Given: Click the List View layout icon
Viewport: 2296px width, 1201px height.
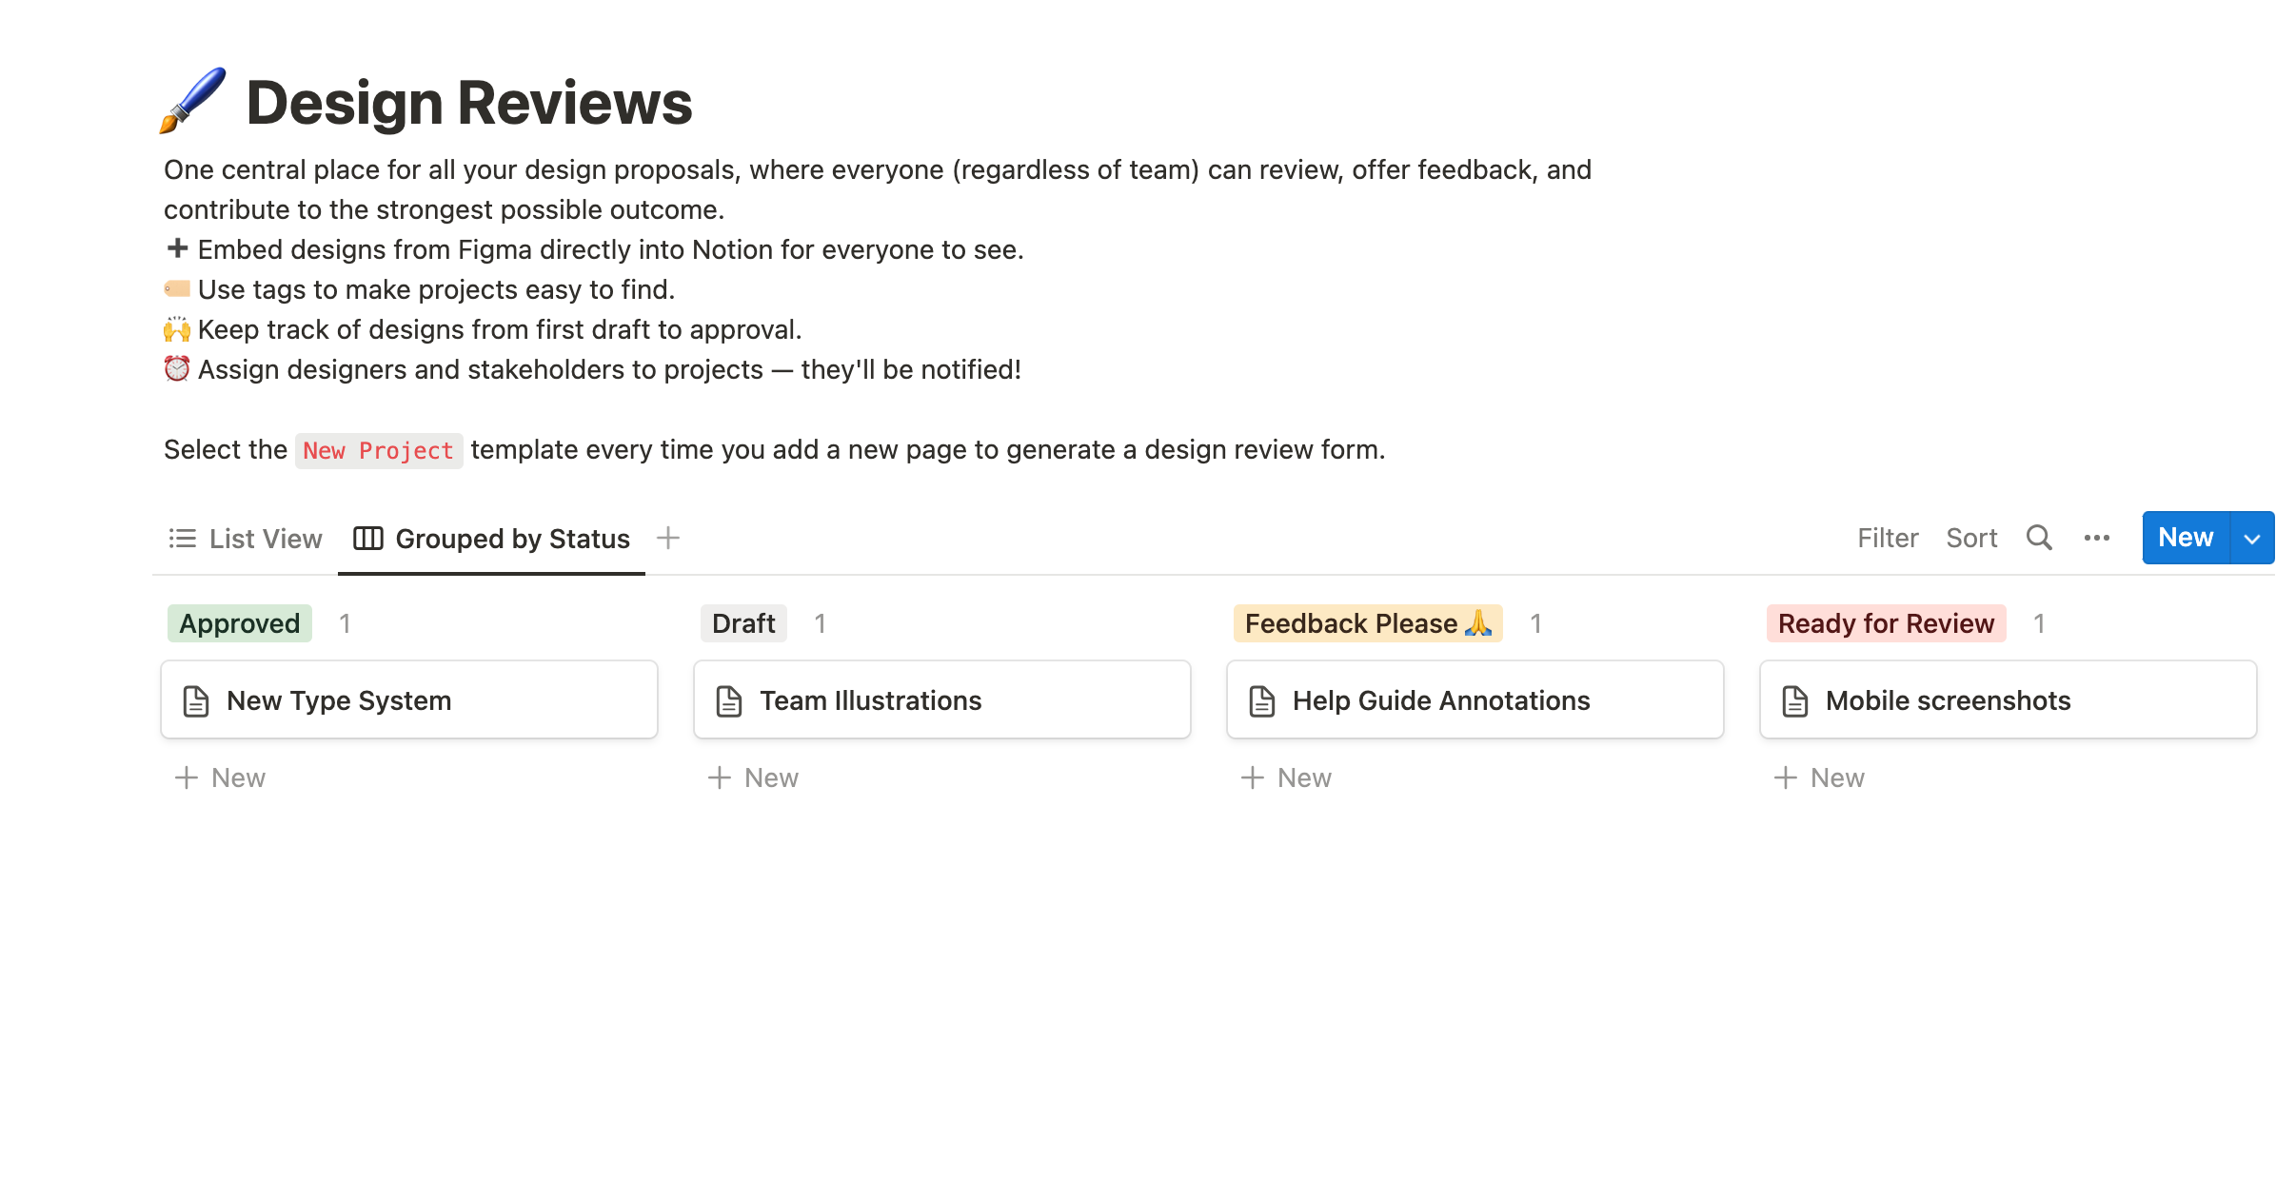Looking at the screenshot, I should 182,538.
